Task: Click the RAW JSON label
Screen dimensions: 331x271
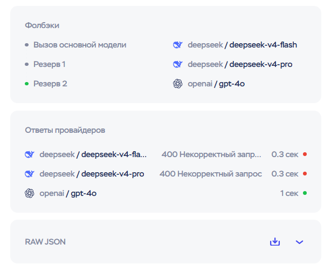Action: coord(45,242)
